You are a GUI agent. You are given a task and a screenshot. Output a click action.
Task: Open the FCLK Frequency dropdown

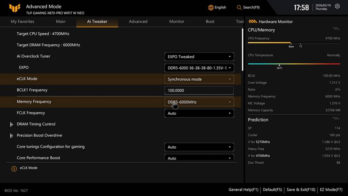tap(199, 113)
